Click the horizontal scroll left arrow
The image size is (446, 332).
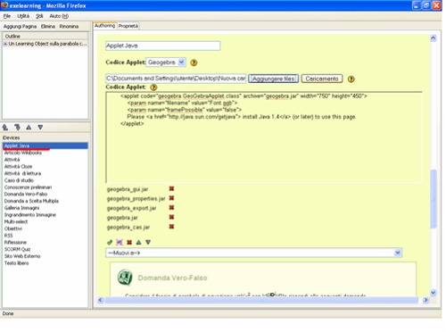tap(101, 300)
